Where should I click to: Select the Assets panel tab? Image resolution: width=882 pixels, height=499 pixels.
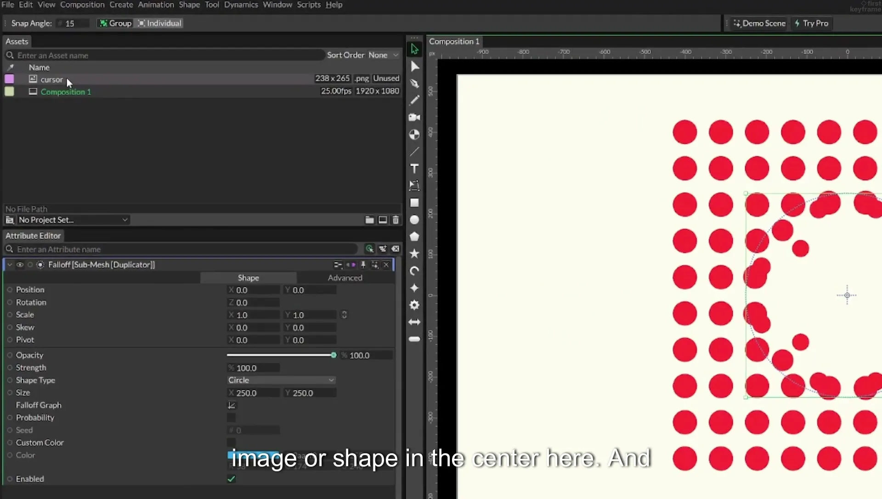(17, 41)
